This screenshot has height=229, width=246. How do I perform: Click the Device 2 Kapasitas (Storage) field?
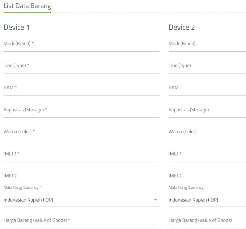(207, 110)
